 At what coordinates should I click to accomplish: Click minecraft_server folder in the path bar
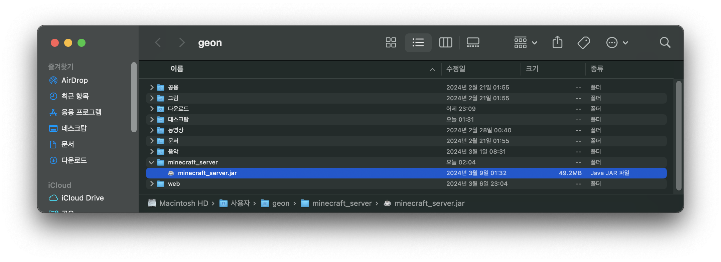click(336, 203)
